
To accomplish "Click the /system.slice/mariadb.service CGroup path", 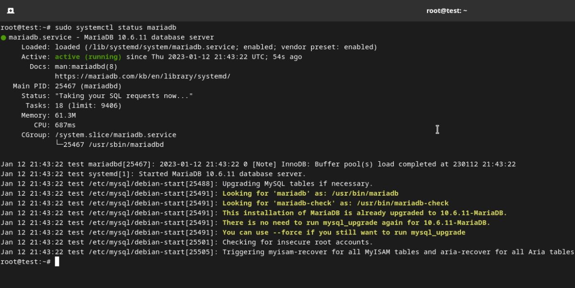I will (115, 135).
